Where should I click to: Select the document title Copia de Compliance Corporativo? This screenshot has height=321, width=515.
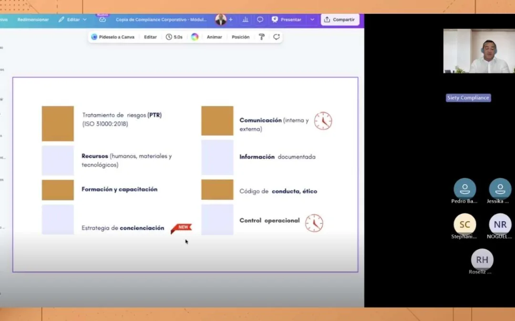tap(161, 19)
